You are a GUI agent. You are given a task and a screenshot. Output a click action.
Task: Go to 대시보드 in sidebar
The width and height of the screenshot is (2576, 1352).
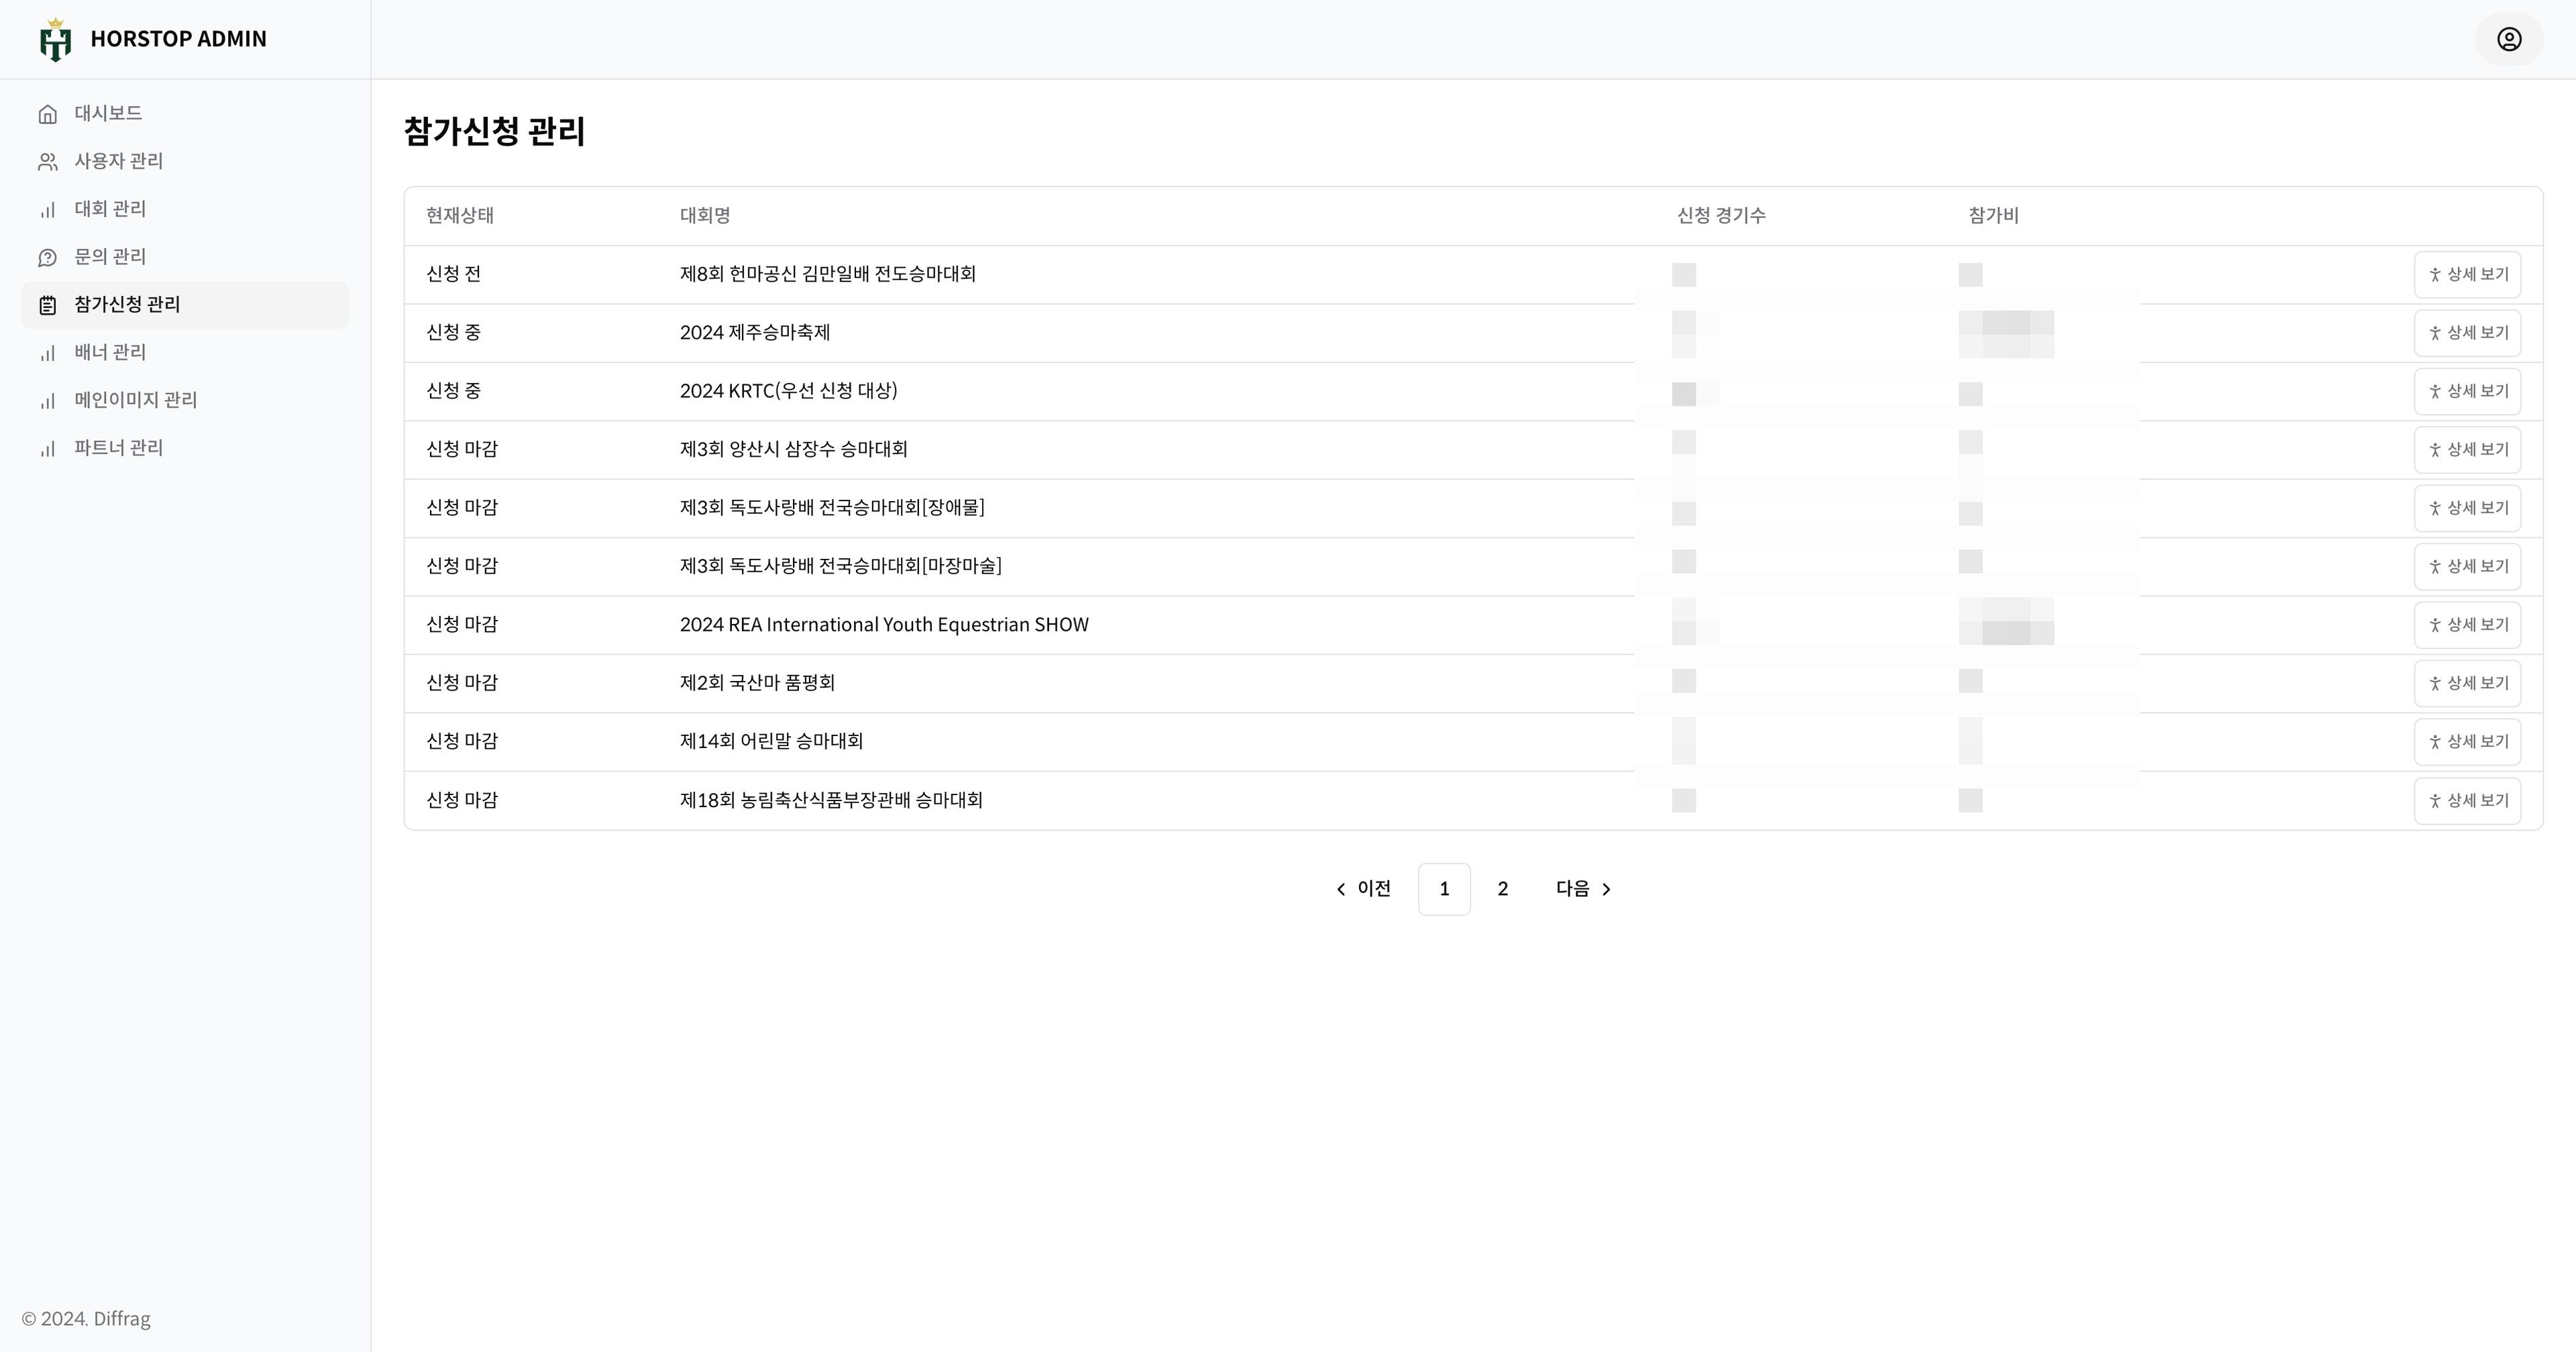tap(108, 113)
